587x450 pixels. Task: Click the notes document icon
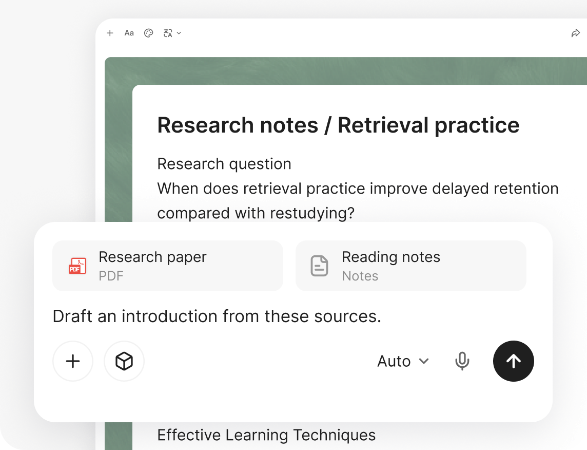tap(319, 266)
